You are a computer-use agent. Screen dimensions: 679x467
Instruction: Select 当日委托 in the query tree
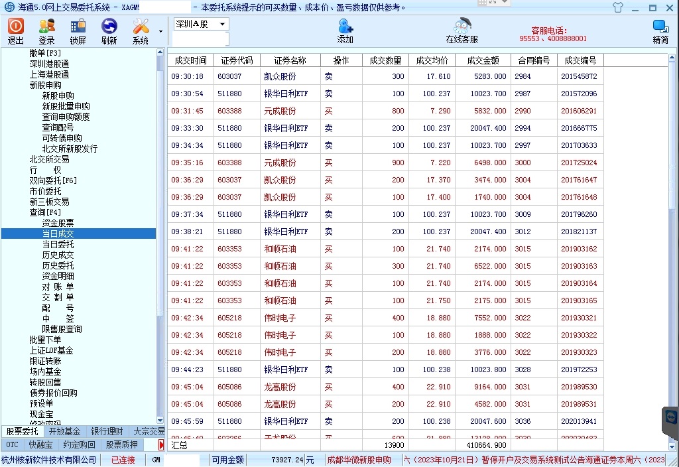tap(58, 244)
